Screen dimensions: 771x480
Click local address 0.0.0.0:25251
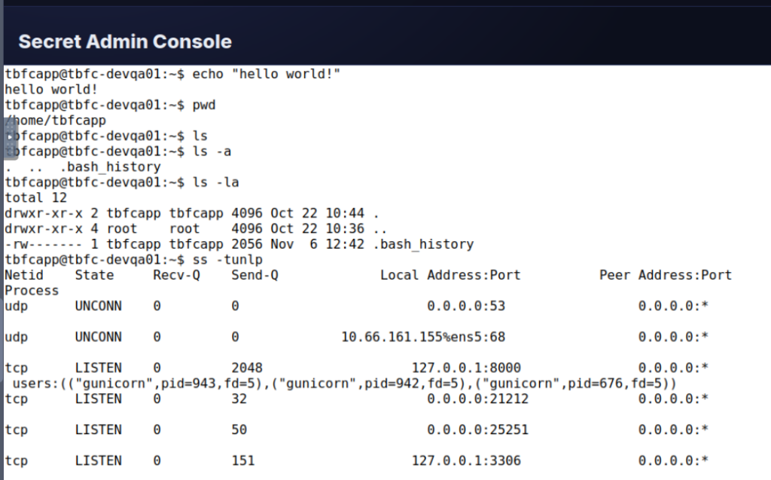[477, 430]
